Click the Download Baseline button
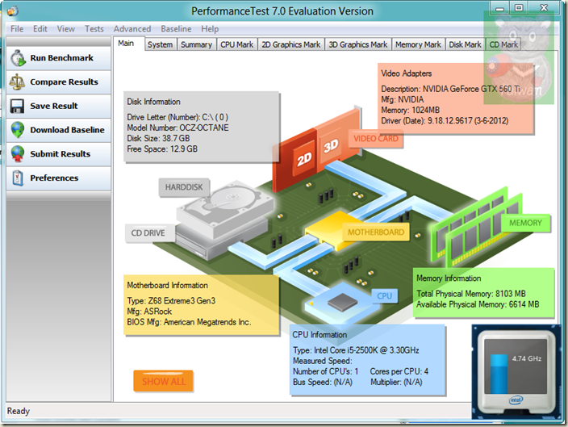The image size is (568, 427). [59, 130]
